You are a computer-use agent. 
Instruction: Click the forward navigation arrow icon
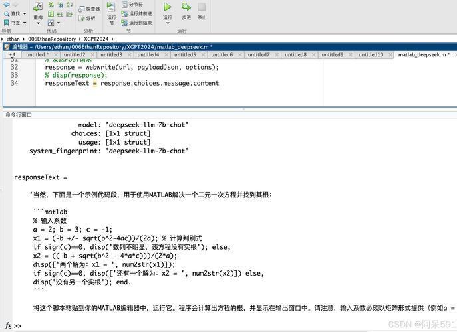coord(15,5)
